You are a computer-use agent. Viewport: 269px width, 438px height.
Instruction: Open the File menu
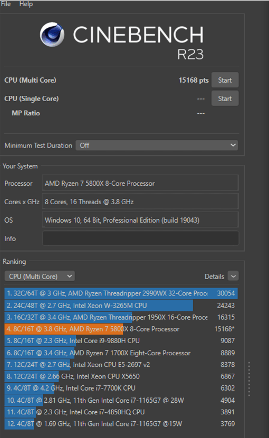(x=6, y=4)
